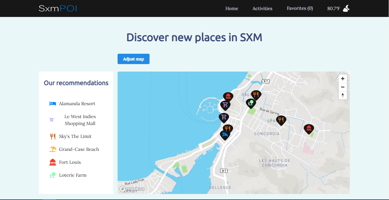This screenshot has height=200, width=389.
Task: Select the restaurant marker beside the GALISBAY label
Action: point(256,95)
